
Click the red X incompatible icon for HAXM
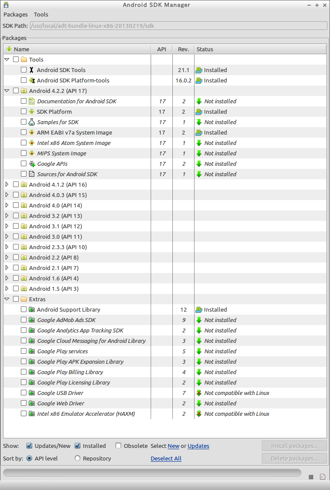tap(199, 414)
